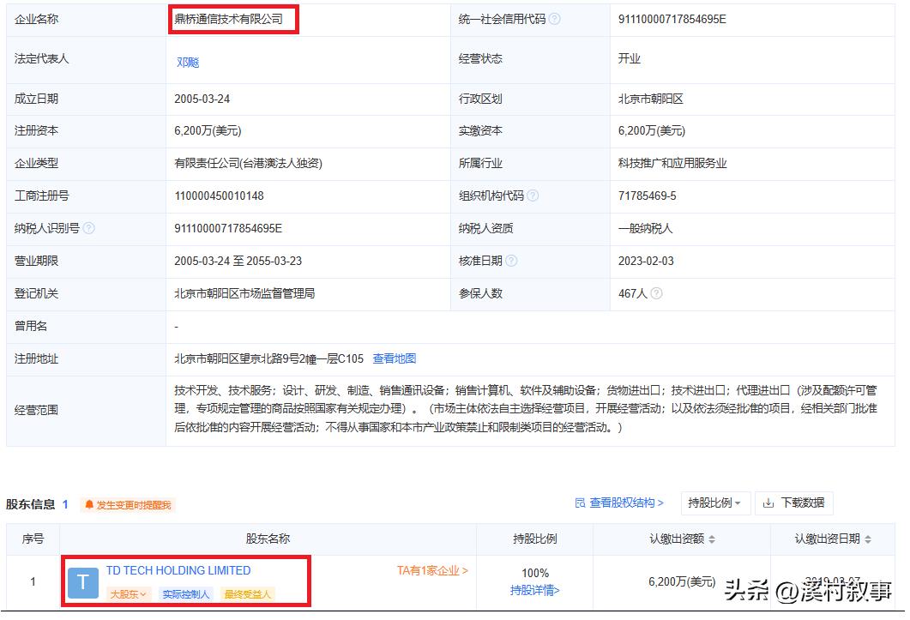The image size is (910, 620).
Task: Click the 股东信息 section heading
Action: tap(30, 504)
